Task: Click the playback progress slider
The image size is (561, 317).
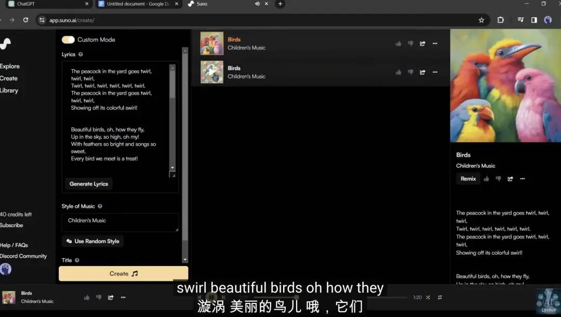Action: [x=331, y=297]
